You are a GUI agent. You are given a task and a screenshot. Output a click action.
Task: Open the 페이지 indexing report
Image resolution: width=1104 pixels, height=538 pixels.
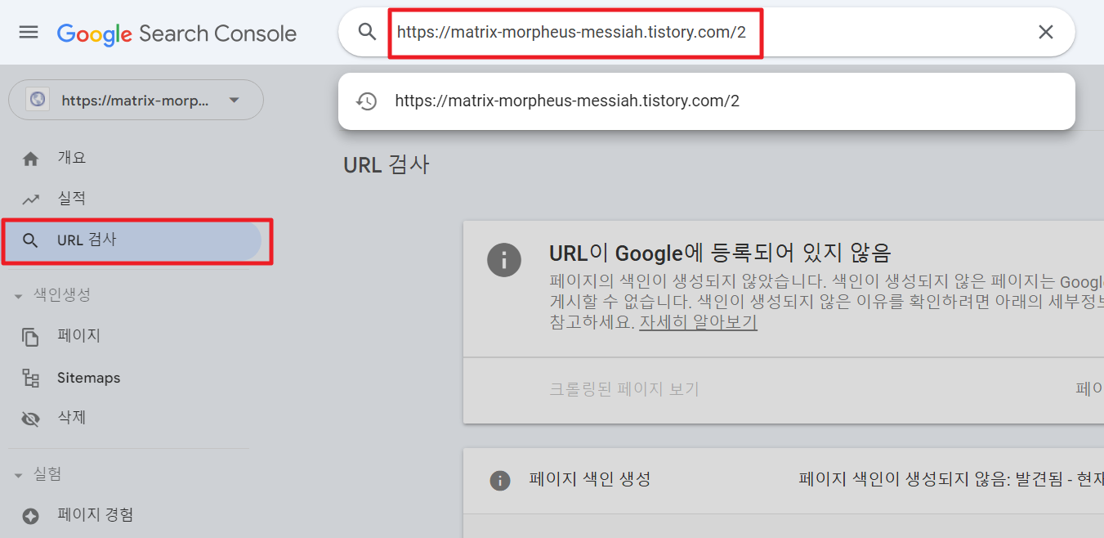pos(78,336)
